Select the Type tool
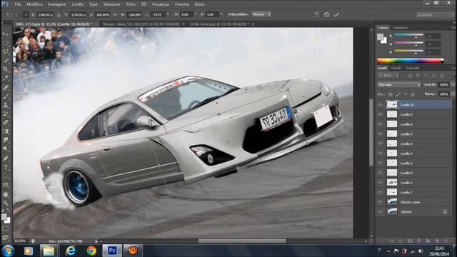Viewport: 457px width, 257px height. [x=6, y=168]
